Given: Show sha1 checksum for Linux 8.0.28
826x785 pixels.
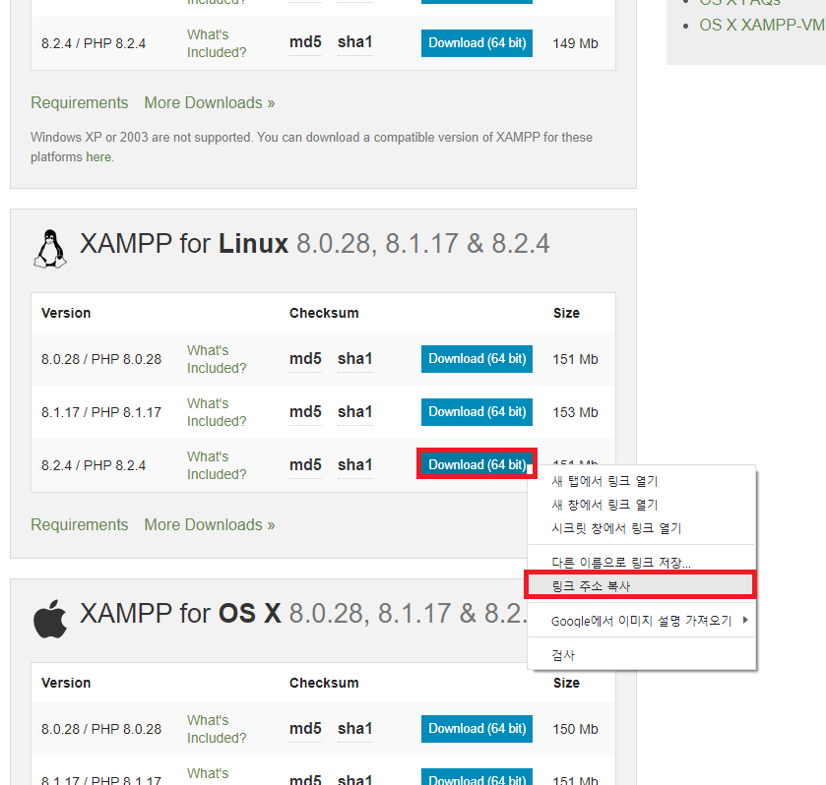Looking at the screenshot, I should click(x=355, y=359).
